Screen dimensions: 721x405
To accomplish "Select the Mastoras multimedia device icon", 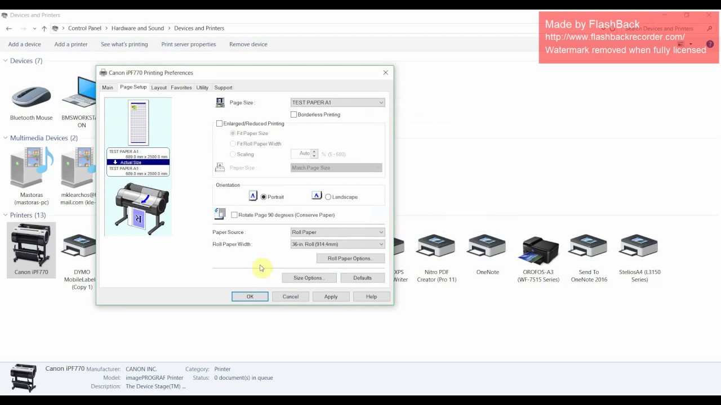I will 31,168.
